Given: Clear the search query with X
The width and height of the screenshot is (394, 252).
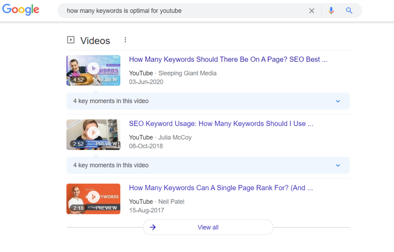Looking at the screenshot, I should click(312, 11).
